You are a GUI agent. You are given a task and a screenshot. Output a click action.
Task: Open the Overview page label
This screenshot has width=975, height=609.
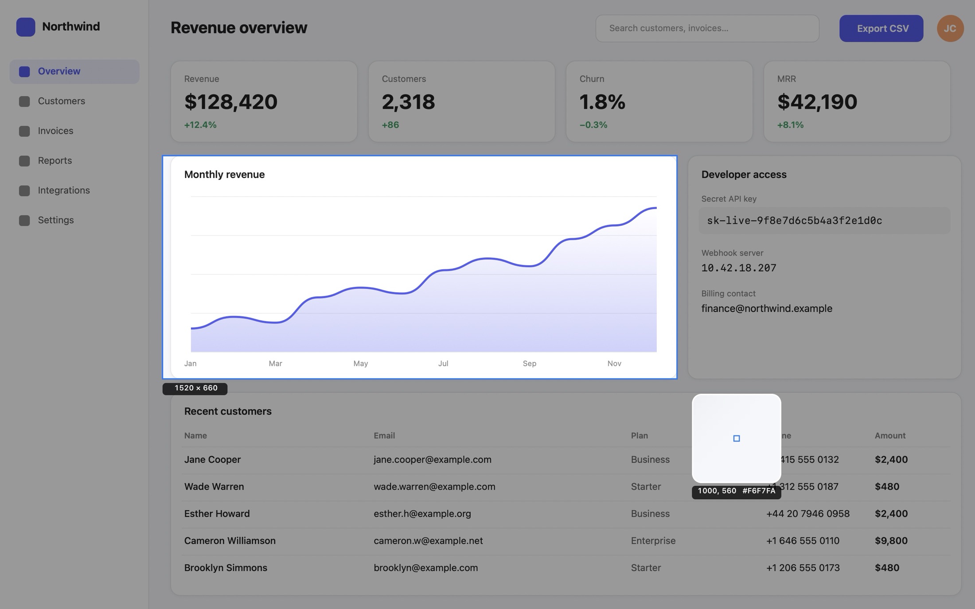[59, 71]
